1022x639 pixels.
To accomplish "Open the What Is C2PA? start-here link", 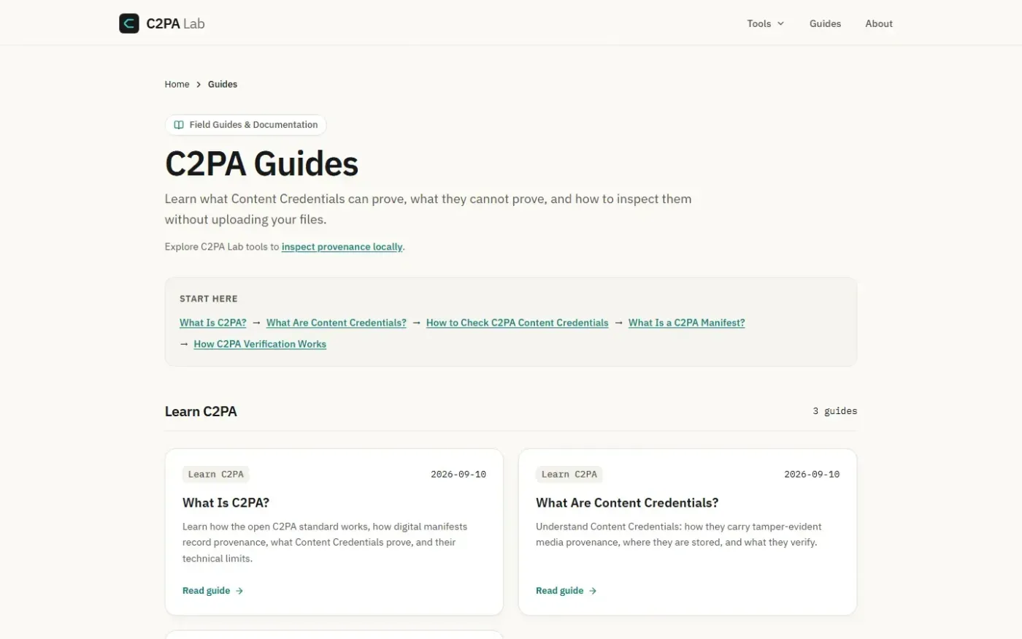I will point(213,323).
